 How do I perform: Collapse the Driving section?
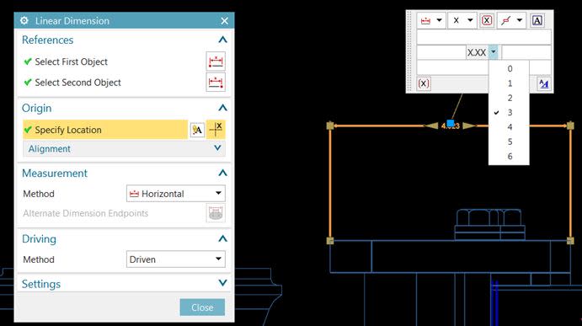pyautogui.click(x=222, y=238)
